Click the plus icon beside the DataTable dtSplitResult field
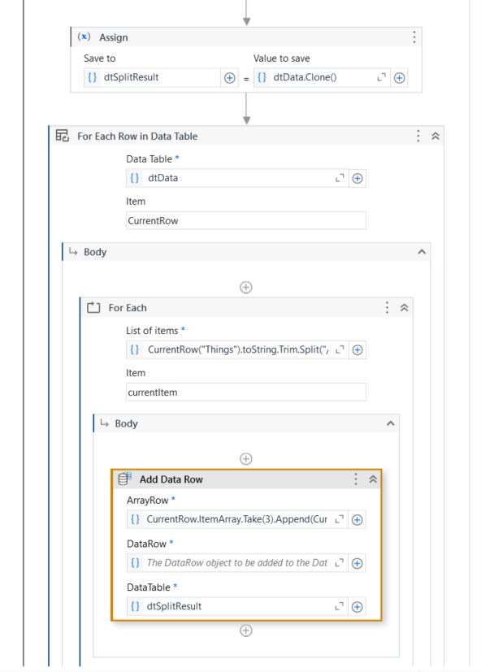 [x=357, y=606]
